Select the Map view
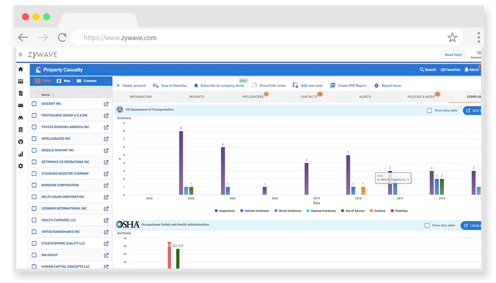496x283 pixels. [x=63, y=81]
